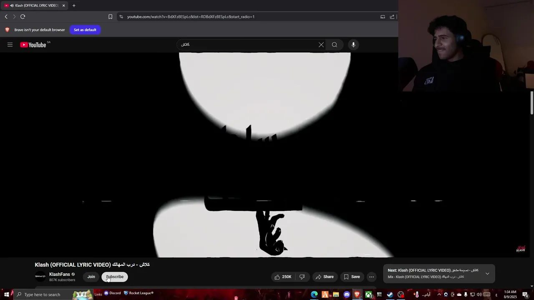The height and width of the screenshot is (300, 534).
Task: Click the Windows taskbar search box
Action: click(x=53, y=295)
